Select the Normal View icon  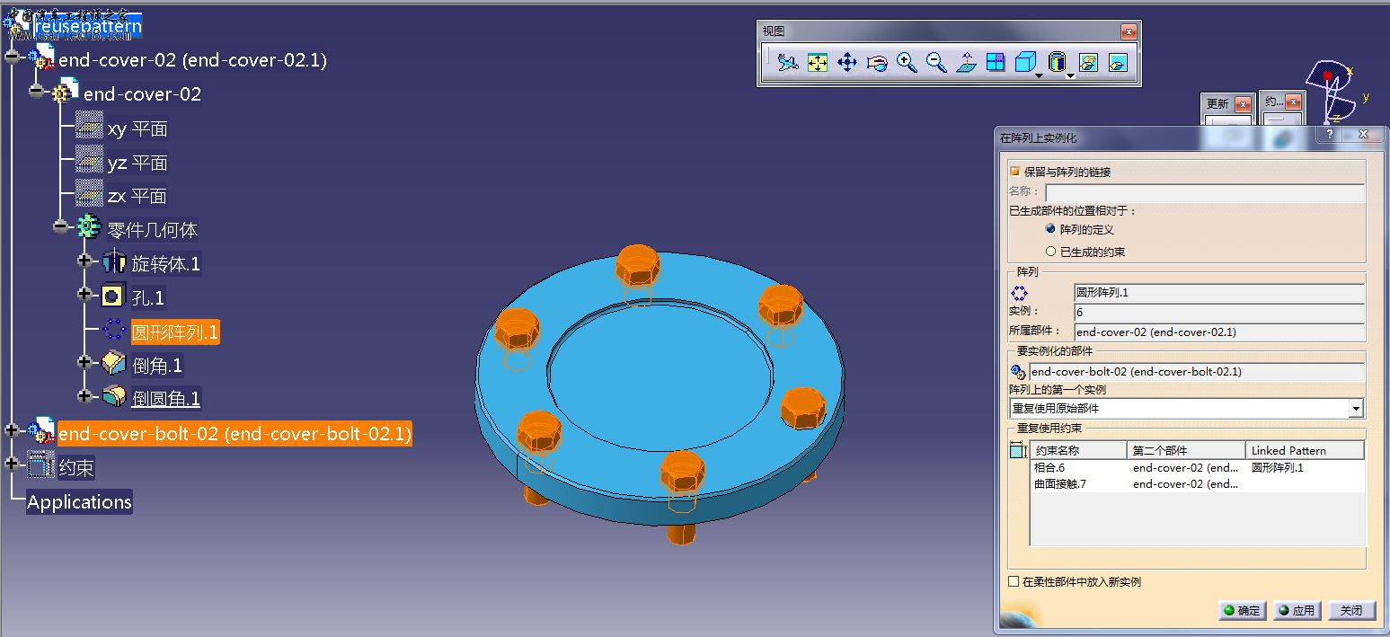tap(966, 63)
